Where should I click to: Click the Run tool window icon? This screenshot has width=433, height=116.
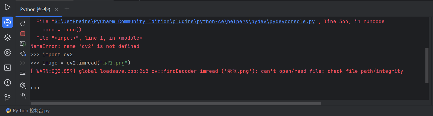(x=8, y=7)
